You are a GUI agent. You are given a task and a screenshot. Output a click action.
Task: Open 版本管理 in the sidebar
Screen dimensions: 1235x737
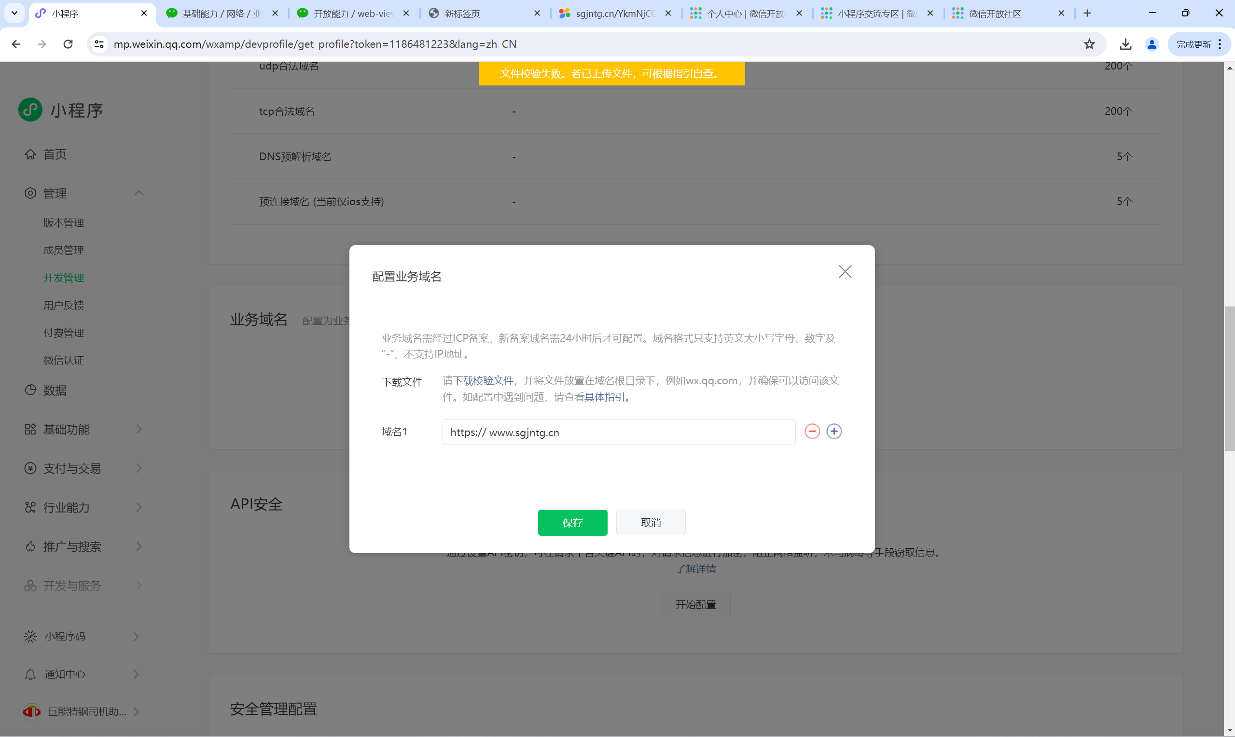[x=64, y=222]
